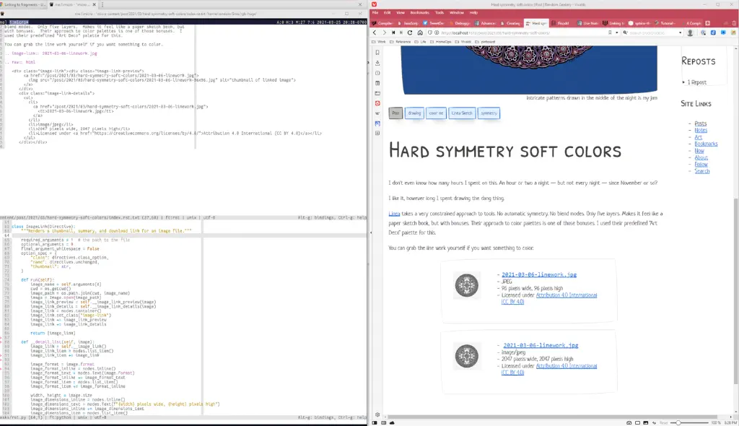This screenshot has width=739, height=426.
Task: Open History panel in Vivaldi side panel
Action: (377, 73)
